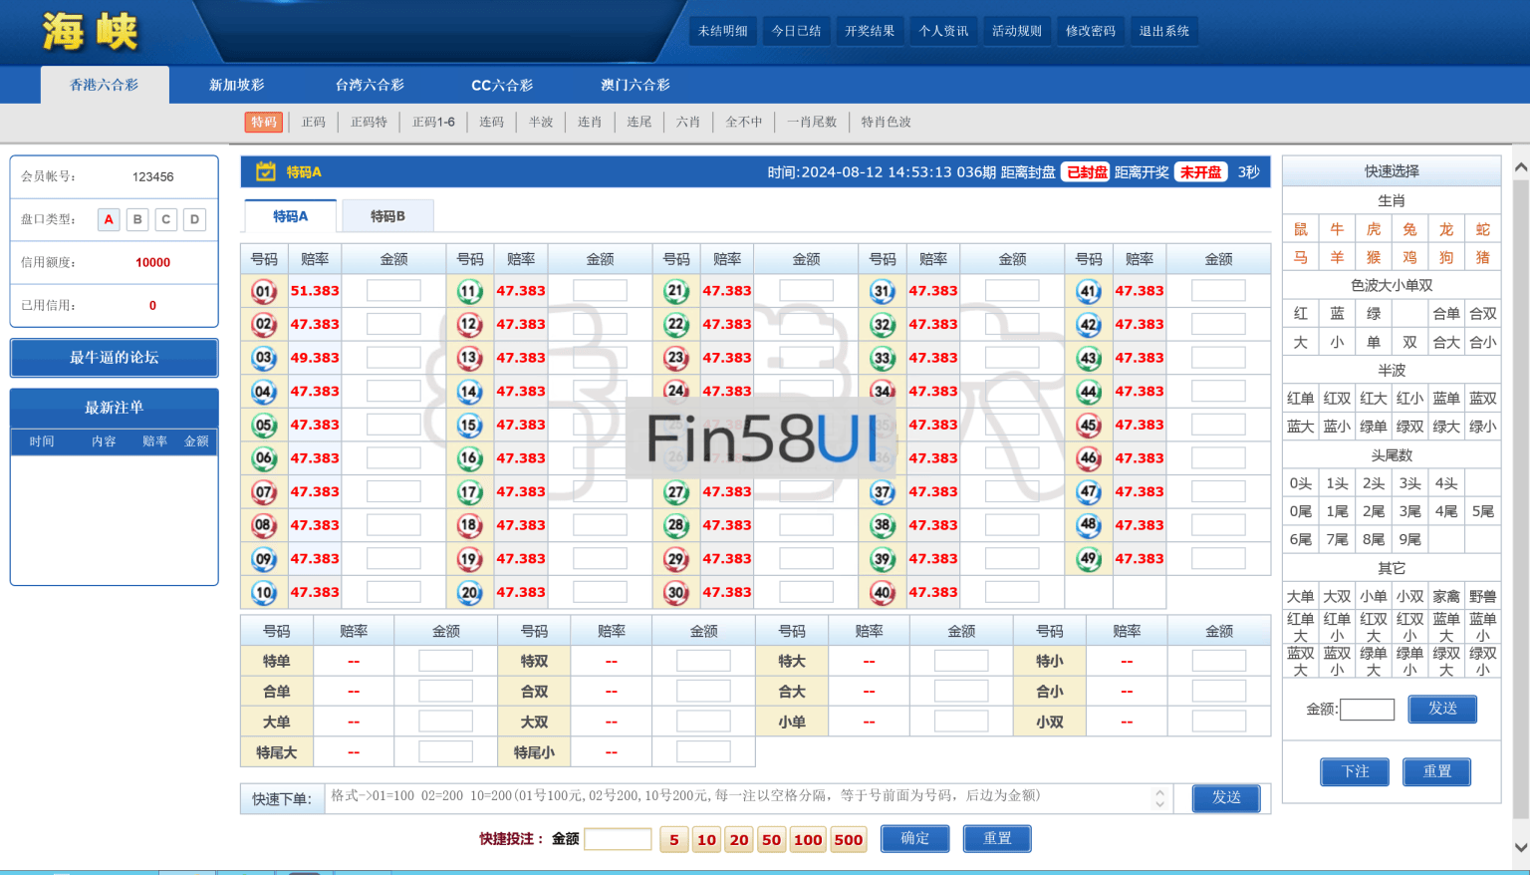Switch handicap type to B

[x=137, y=219]
